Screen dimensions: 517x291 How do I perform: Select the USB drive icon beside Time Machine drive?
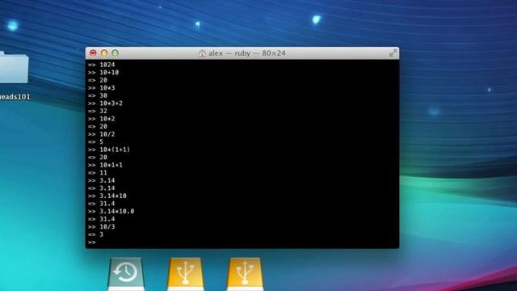pos(185,274)
